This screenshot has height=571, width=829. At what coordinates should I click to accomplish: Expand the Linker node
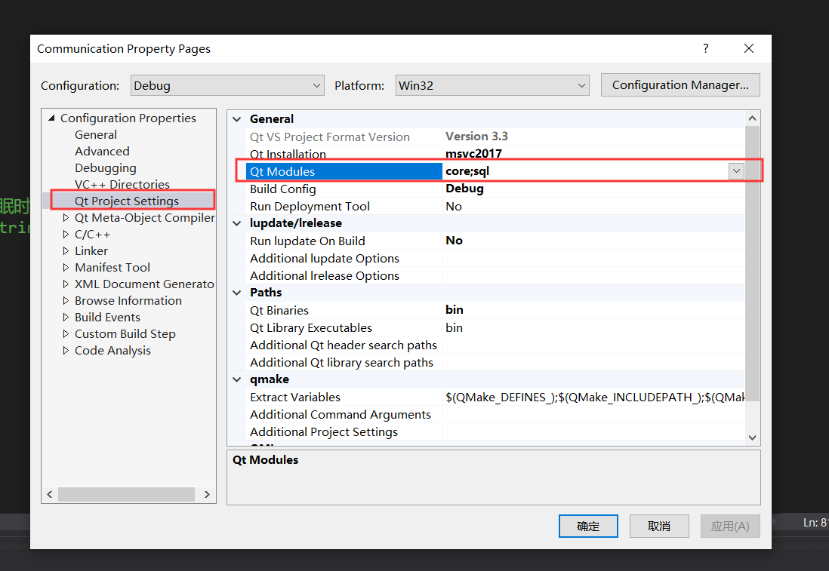click(x=66, y=251)
